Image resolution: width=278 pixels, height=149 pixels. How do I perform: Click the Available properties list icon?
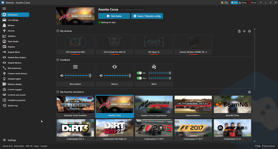pos(4,100)
